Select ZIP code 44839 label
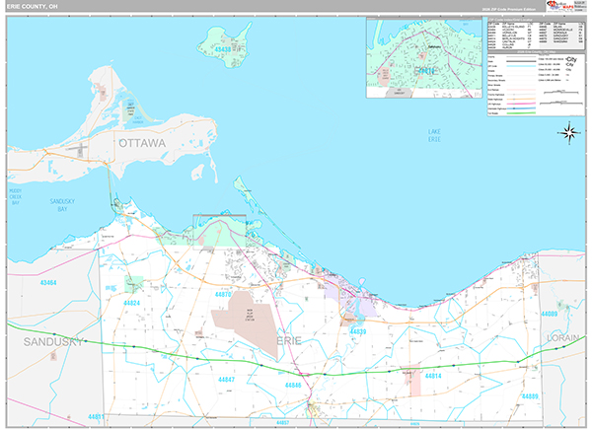592x429 pixels. (357, 332)
